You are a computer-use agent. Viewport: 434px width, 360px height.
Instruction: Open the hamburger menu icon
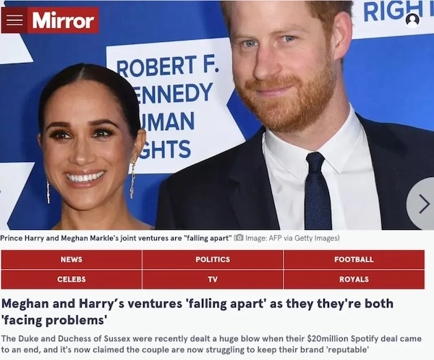click(14, 20)
